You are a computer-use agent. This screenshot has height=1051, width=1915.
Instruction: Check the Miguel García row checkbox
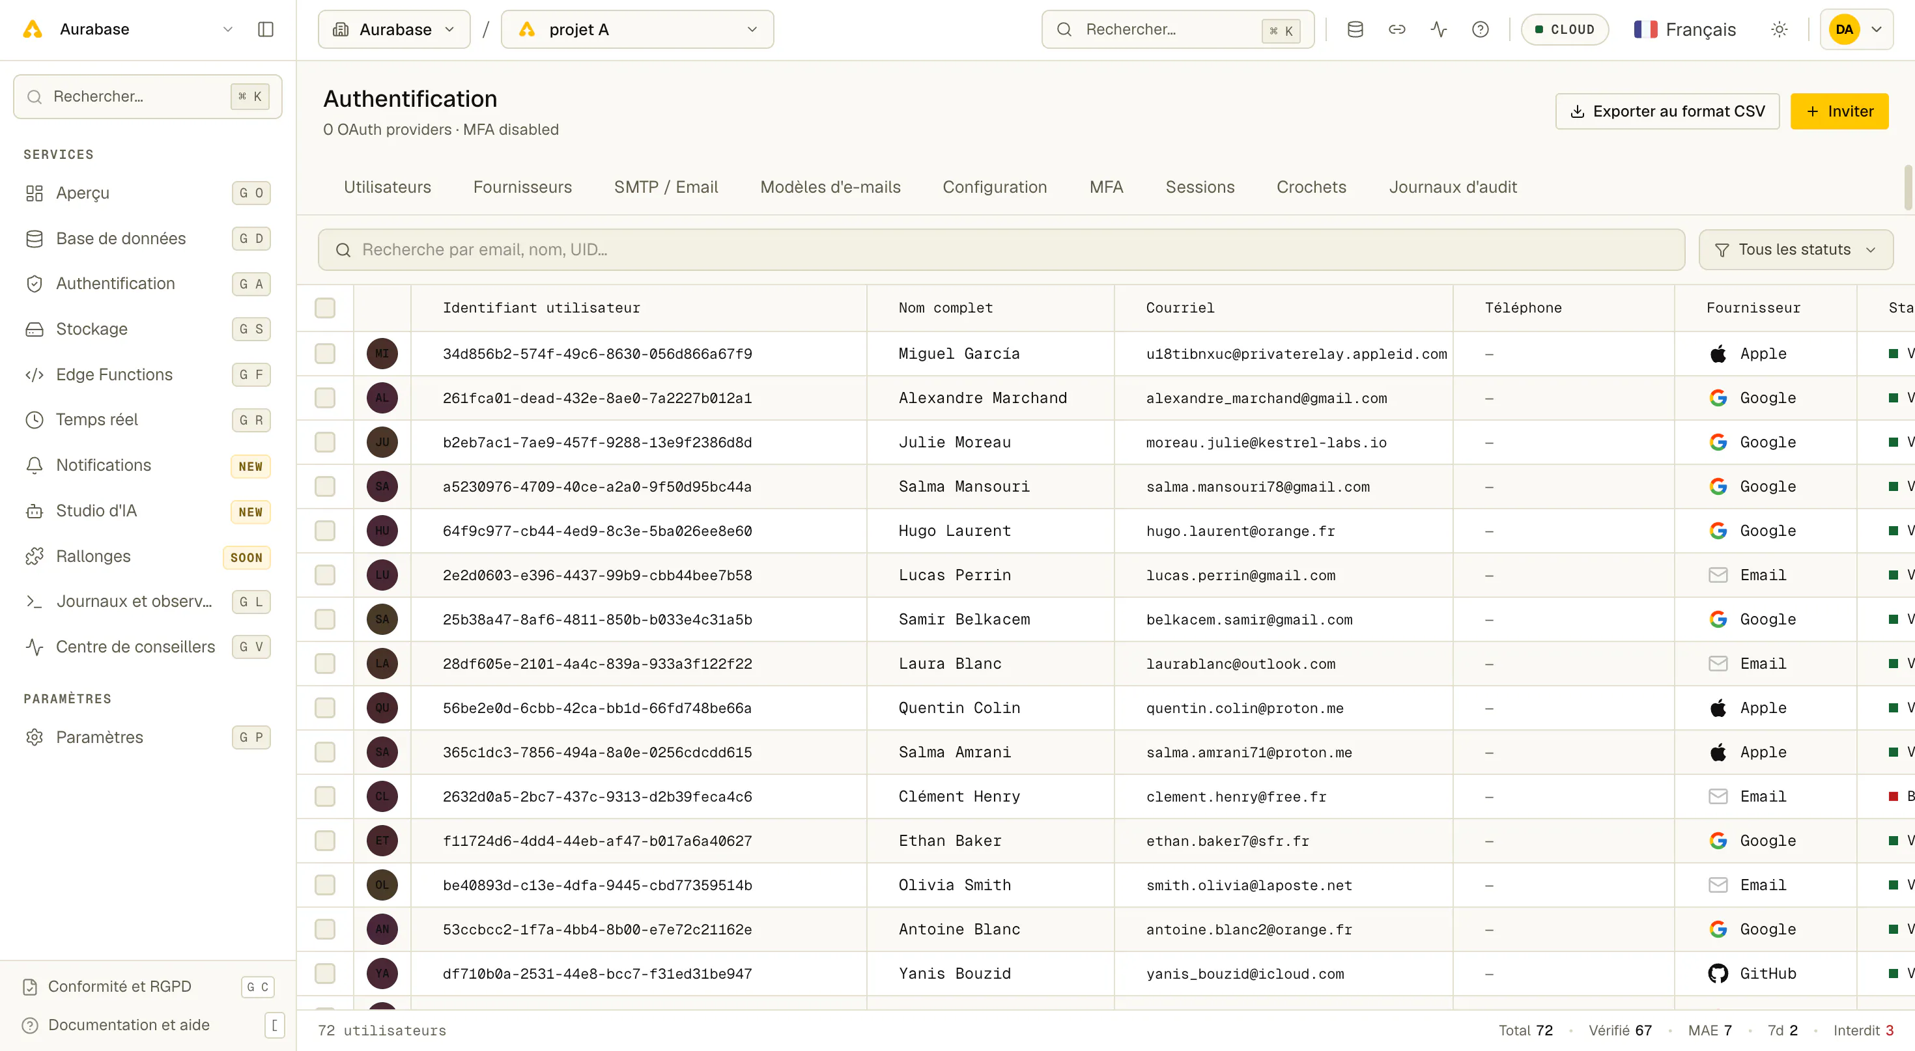tap(325, 354)
